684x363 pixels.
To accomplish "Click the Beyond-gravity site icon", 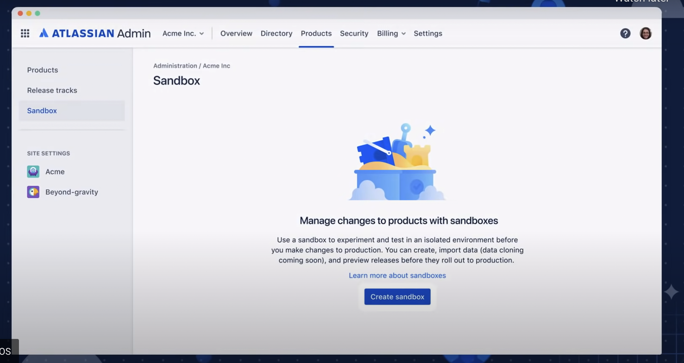I will pos(33,192).
